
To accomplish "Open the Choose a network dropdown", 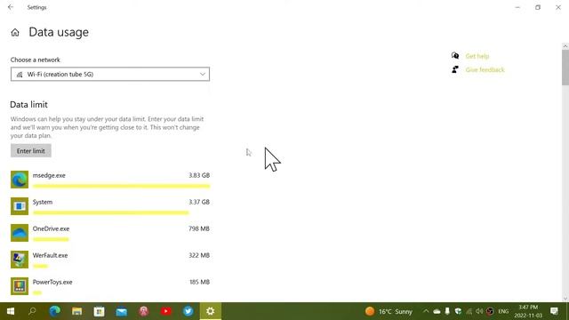I will pyautogui.click(x=110, y=74).
